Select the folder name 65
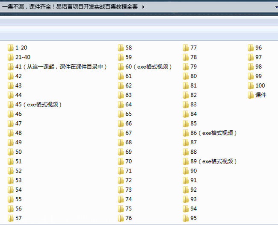This screenshot has height=225, width=278. 129,114
